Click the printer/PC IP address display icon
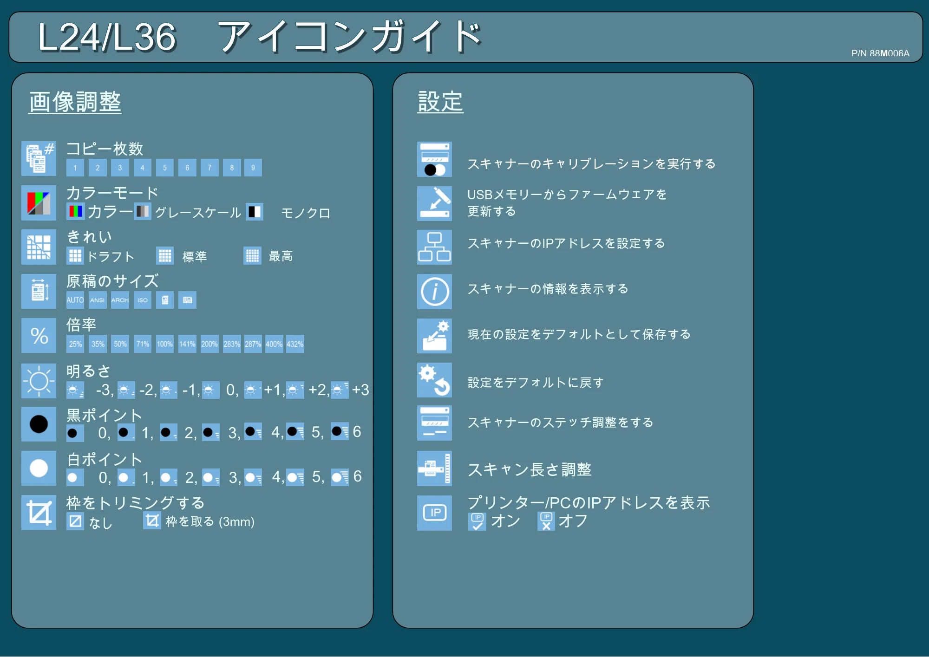Viewport: 929px width, 657px height. tap(434, 513)
